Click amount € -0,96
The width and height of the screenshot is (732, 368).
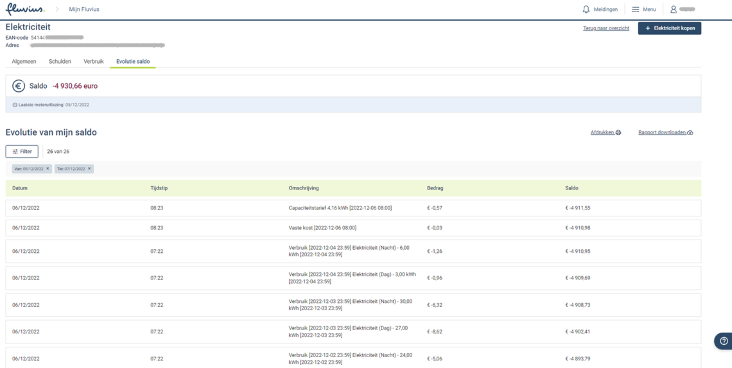pos(435,278)
